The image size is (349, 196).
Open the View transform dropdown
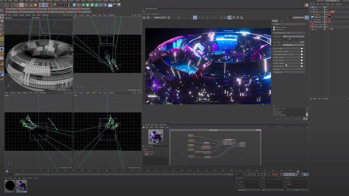point(293,45)
